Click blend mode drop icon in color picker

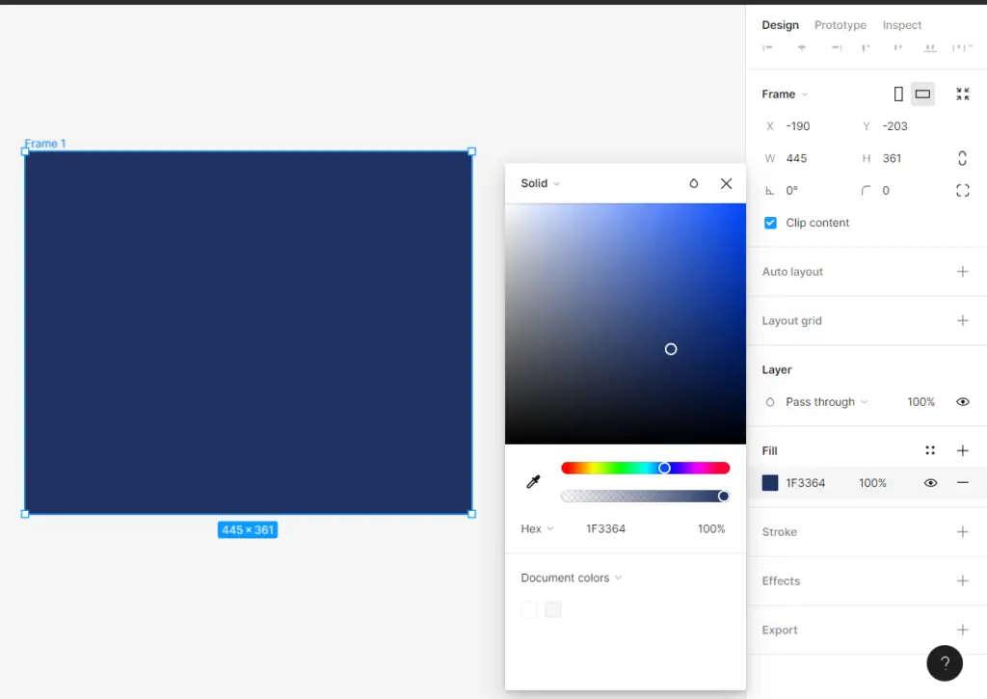(x=693, y=184)
